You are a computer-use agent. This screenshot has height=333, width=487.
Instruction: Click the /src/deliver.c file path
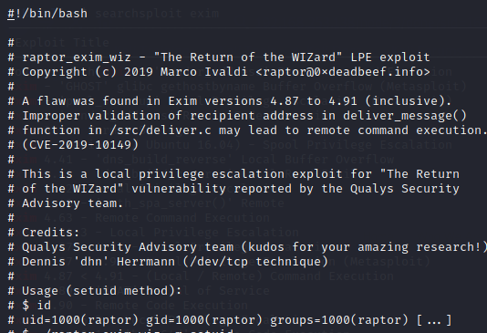(x=161, y=130)
